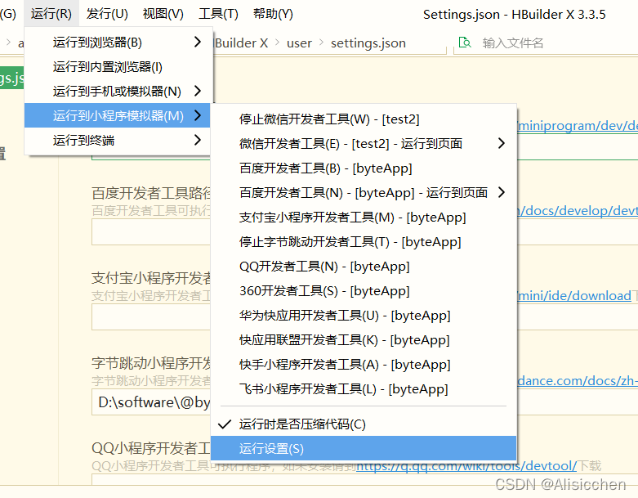The height and width of the screenshot is (498, 638).
Task: Choose 支付宝小程序开发者工具(M) - [byteApp]
Action: coord(364,217)
